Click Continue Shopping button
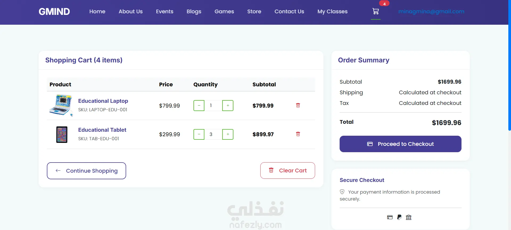This screenshot has width=511, height=230. (86, 171)
